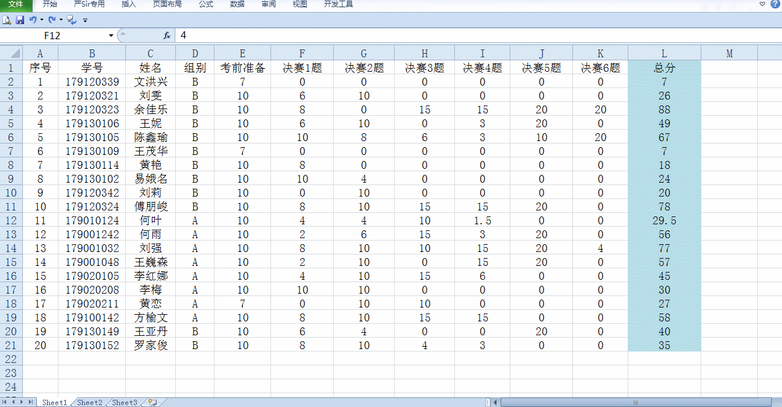Open the Name Box dropdown arrow

(x=111, y=36)
